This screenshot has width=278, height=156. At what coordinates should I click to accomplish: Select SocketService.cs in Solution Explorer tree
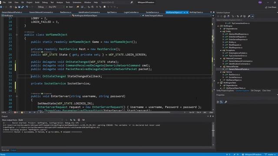tap(235, 77)
